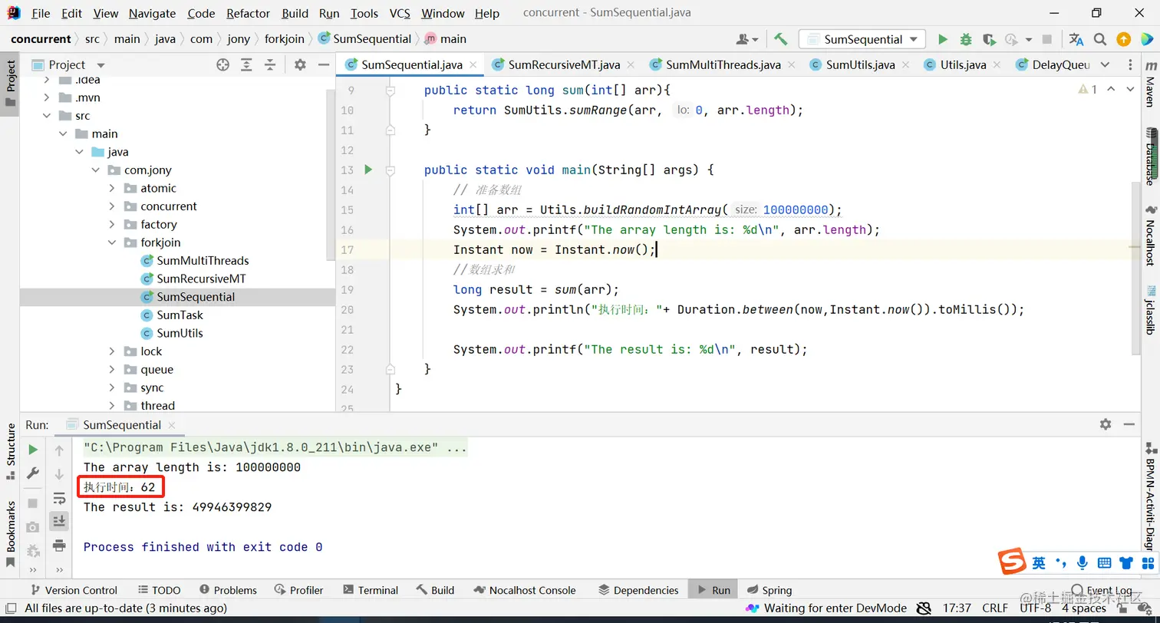
Task: Debug SumSequential with the bug icon
Action: click(966, 39)
